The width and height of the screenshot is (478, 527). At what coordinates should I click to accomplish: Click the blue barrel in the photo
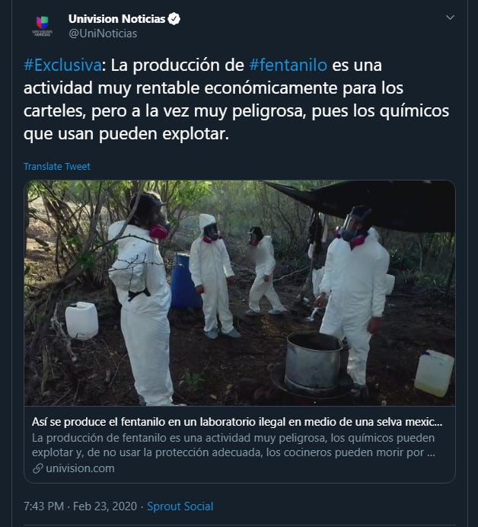(x=185, y=282)
